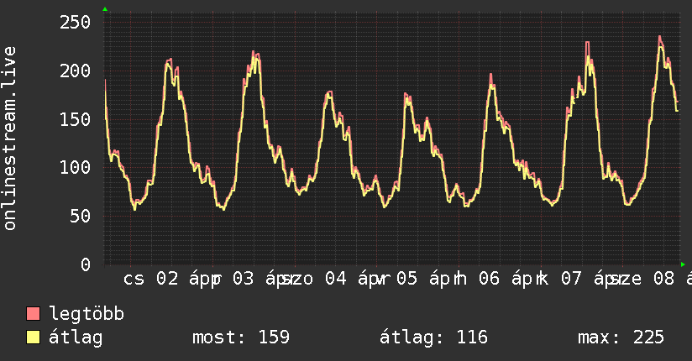Viewport: 692px width, 361px height.
Task: Select the 'szo 04 ápr' date label
Action: 331,279
